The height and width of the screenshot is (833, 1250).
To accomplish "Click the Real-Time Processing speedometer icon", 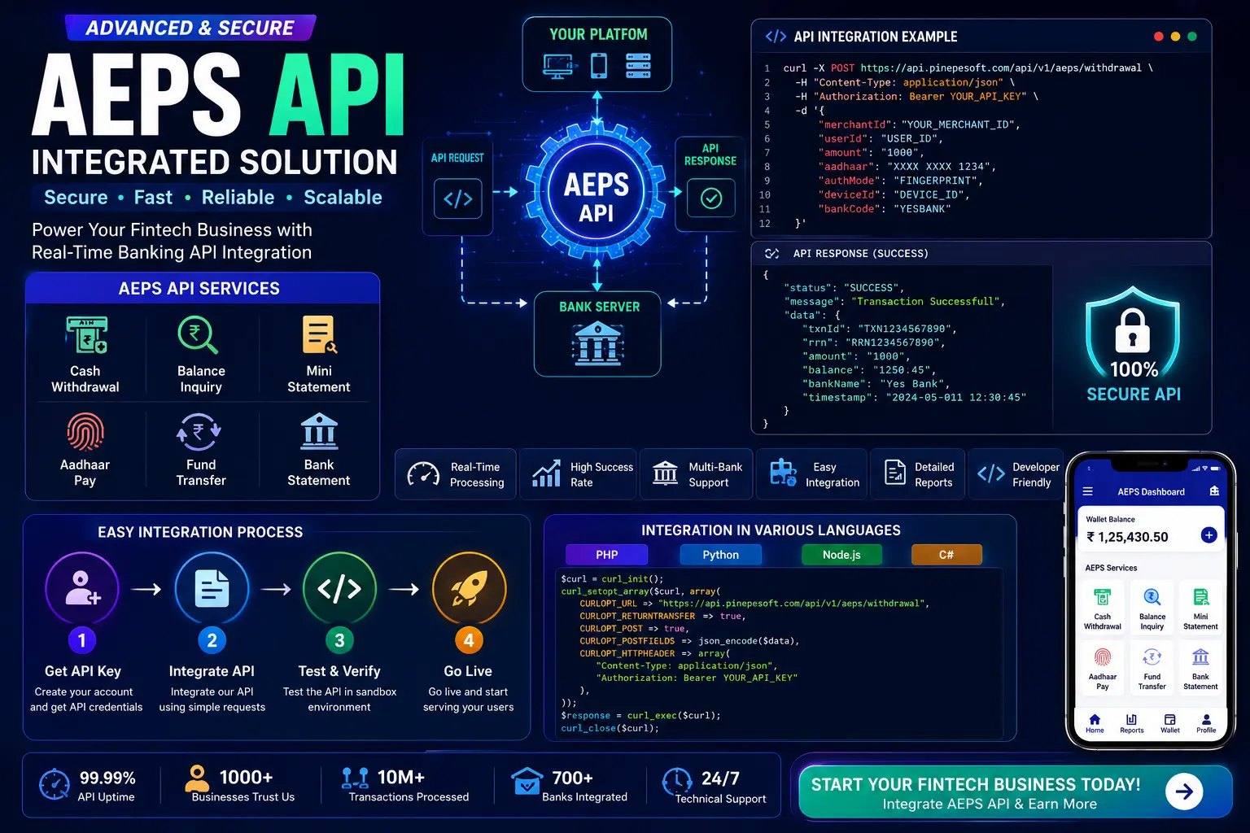I will click(x=423, y=473).
